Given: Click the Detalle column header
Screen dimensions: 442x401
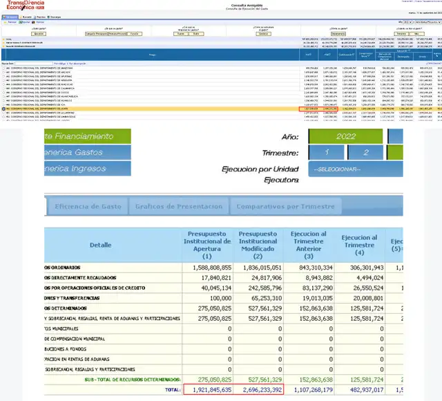Looking at the screenshot, I should click(101, 245).
